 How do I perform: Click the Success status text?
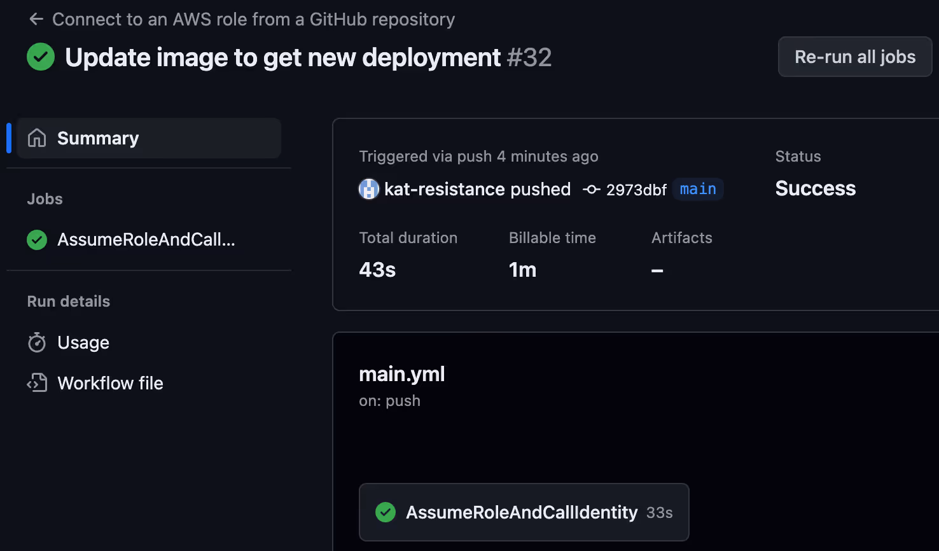[x=816, y=188]
